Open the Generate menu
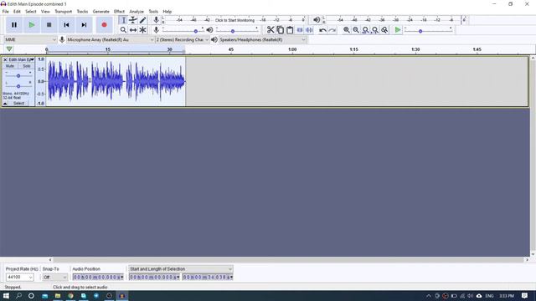 (100, 11)
